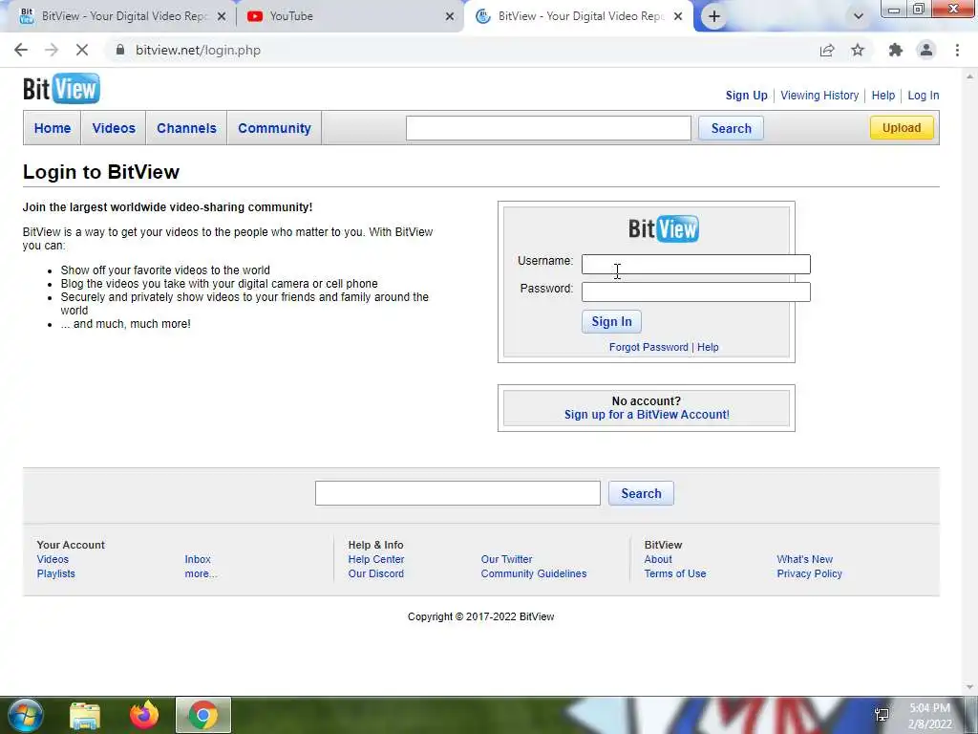
Task: Click the footer more... link
Action: [201, 573]
